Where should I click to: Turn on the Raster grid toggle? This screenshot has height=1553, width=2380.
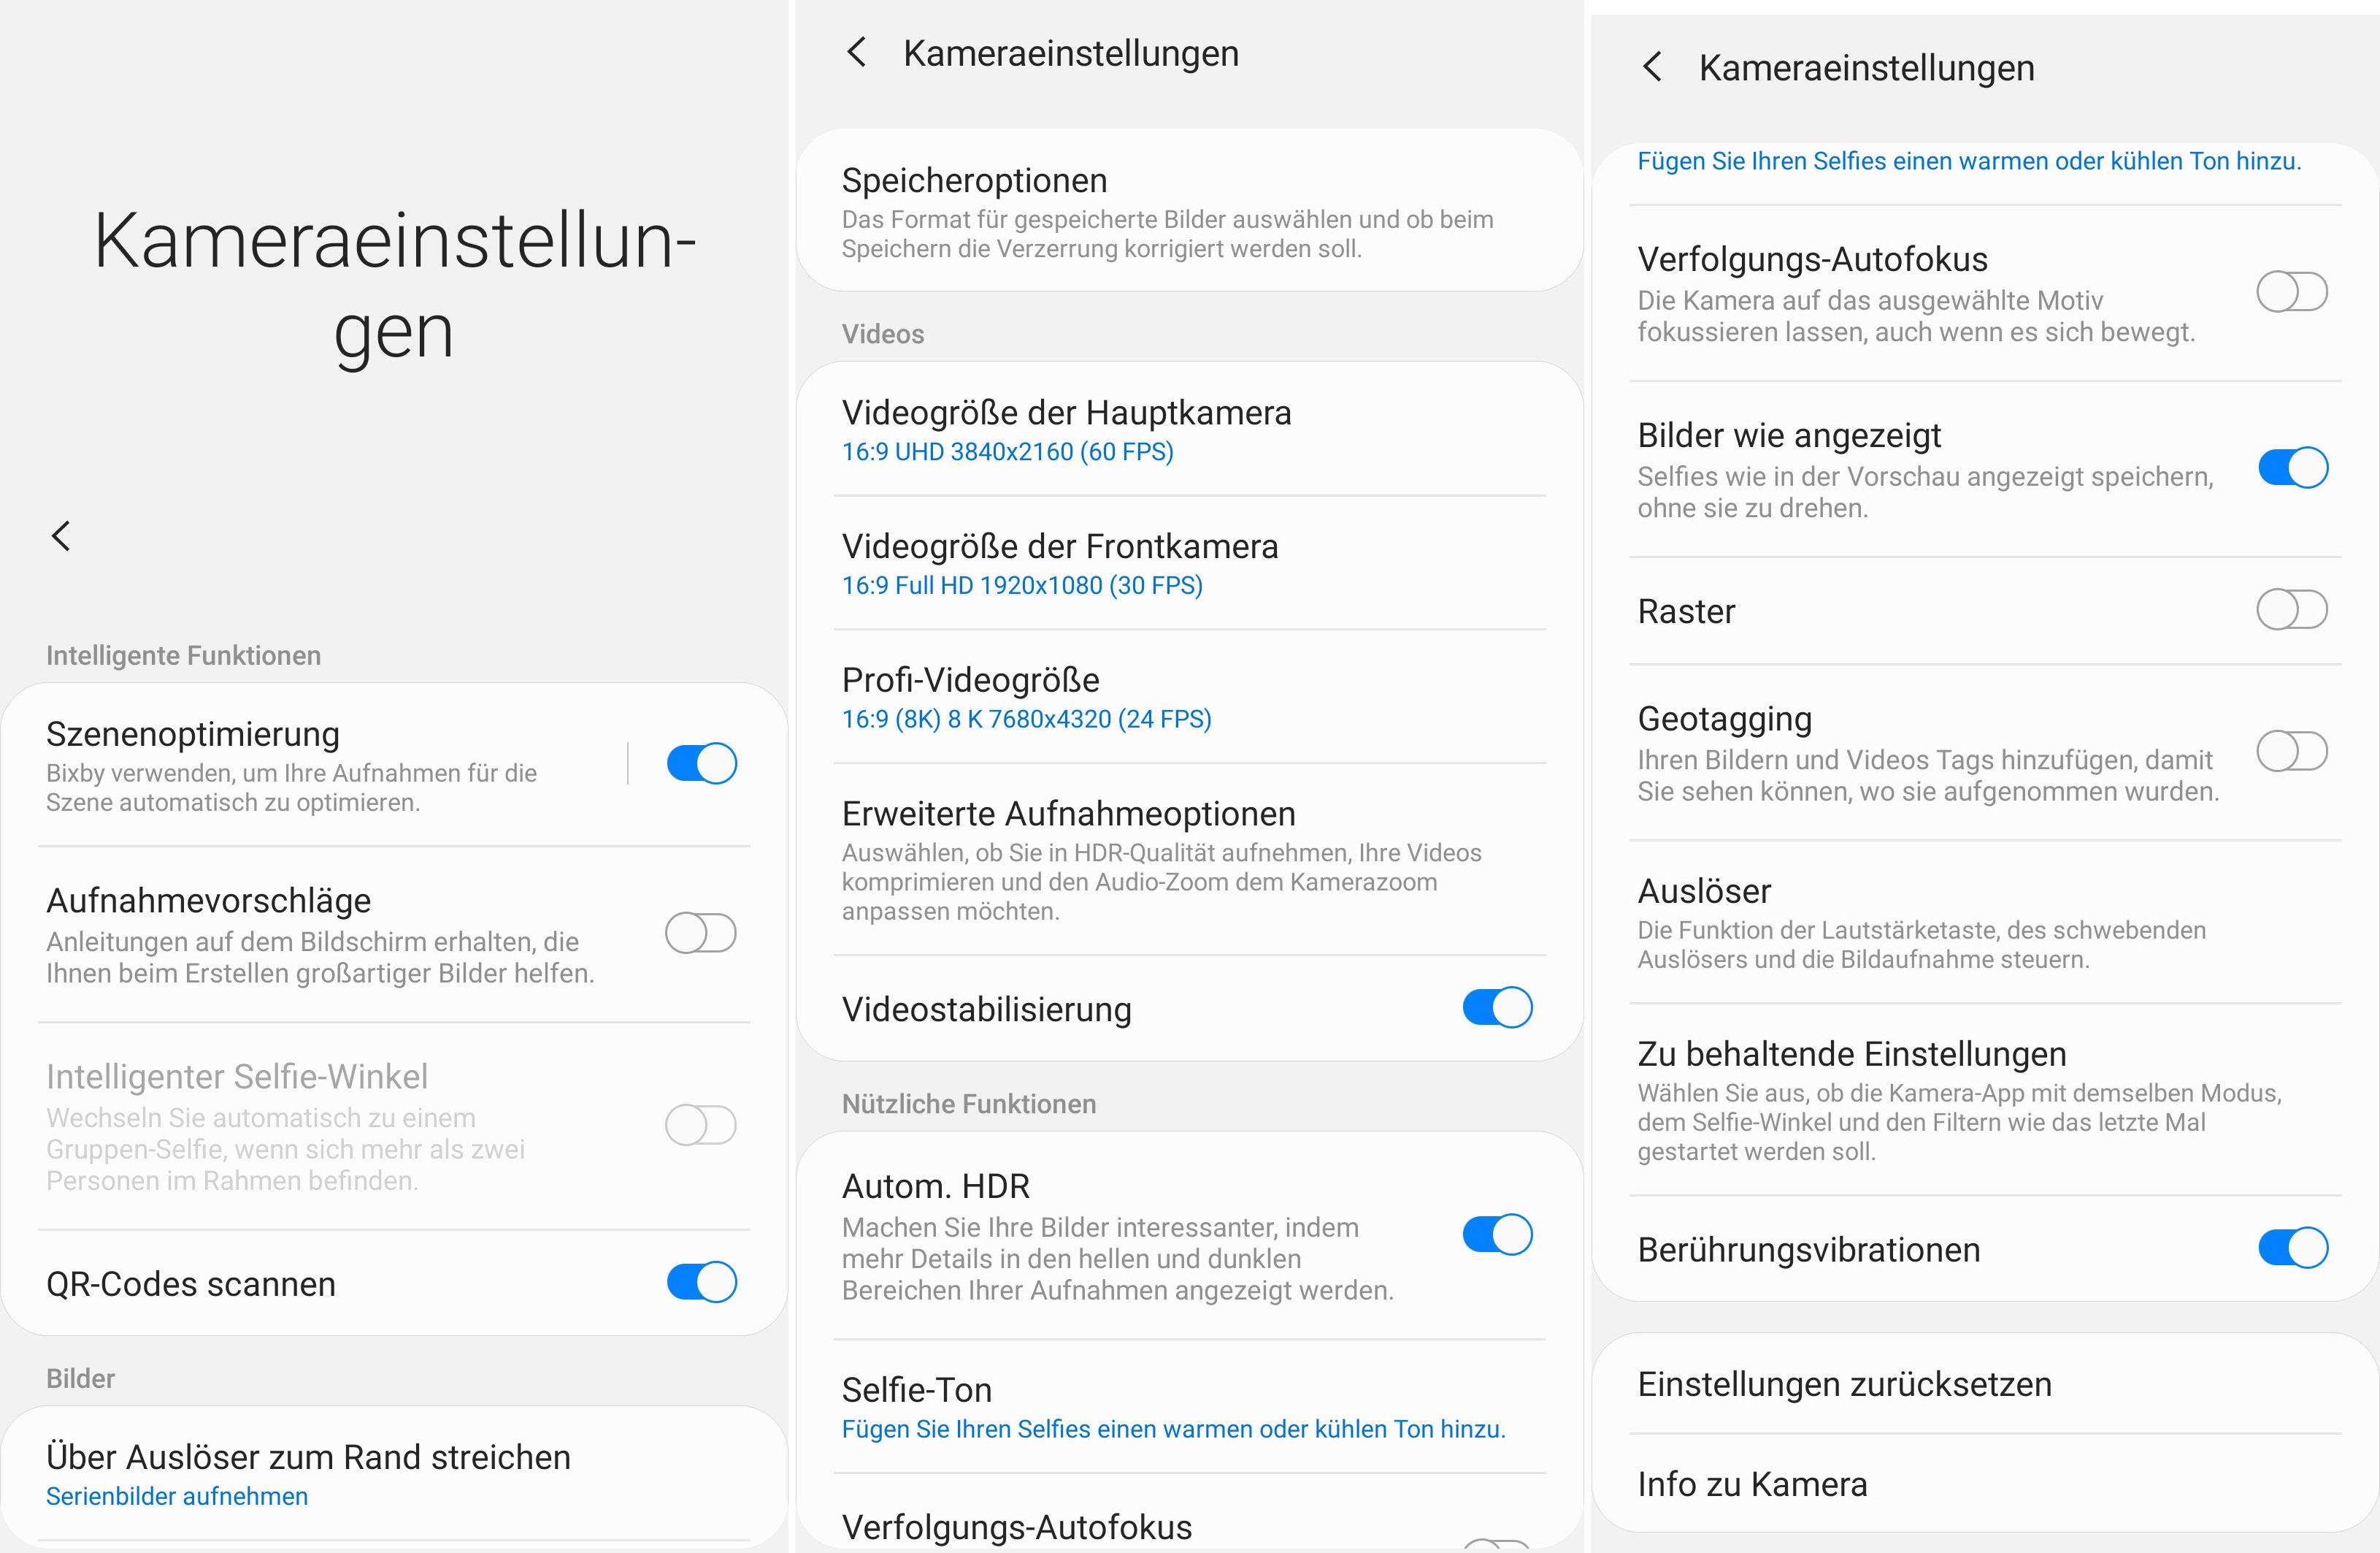coord(2292,609)
